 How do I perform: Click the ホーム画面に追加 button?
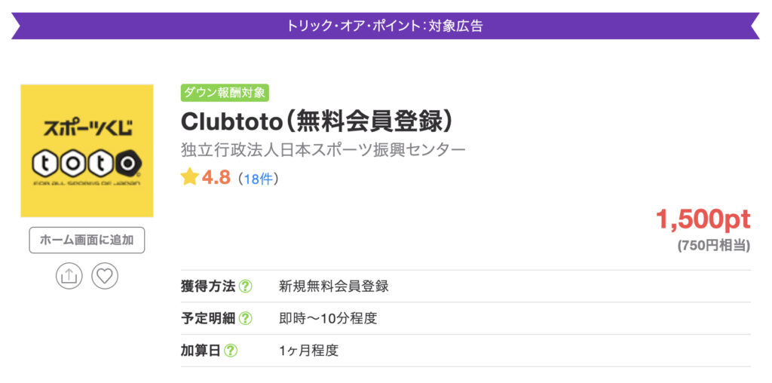point(87,241)
